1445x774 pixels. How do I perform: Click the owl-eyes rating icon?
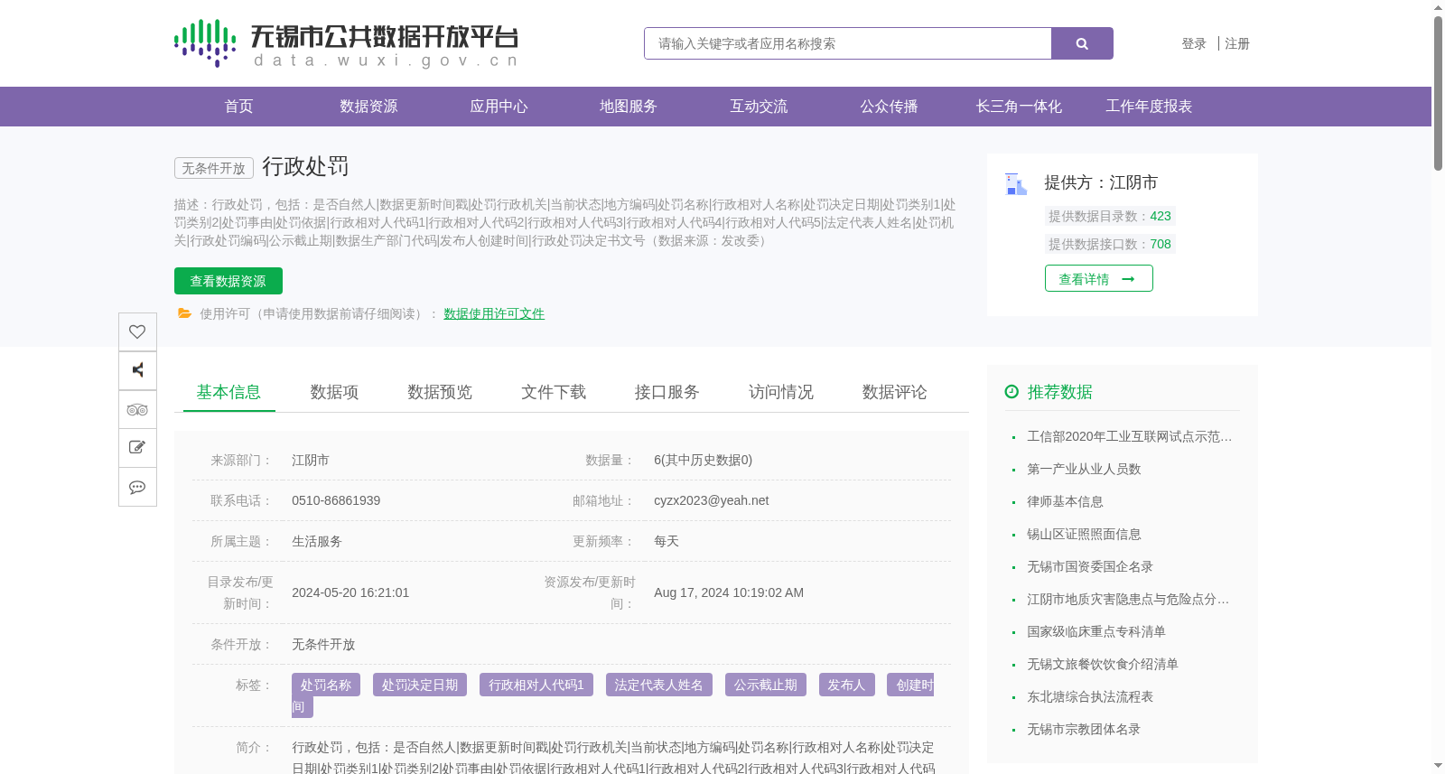(137, 409)
